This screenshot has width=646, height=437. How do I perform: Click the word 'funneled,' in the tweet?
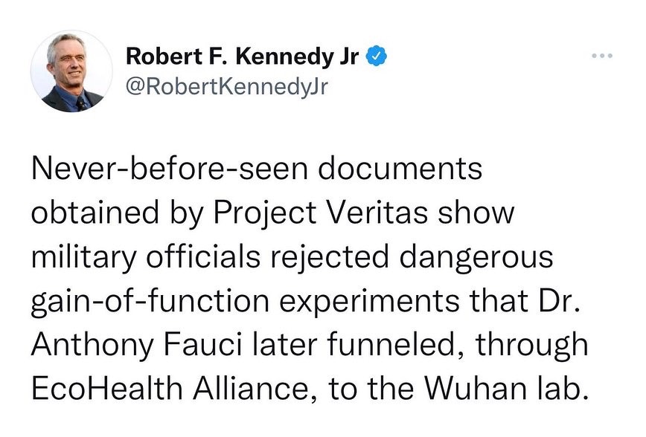click(397, 345)
